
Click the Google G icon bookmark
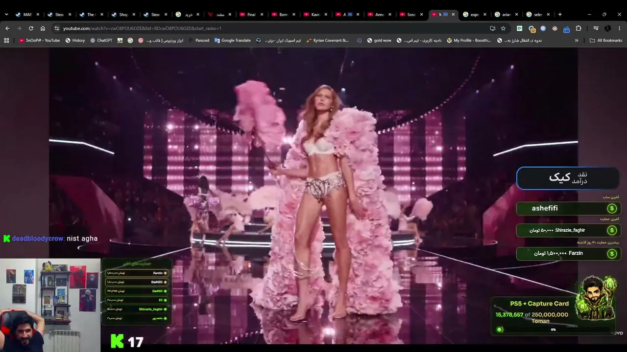point(130,41)
